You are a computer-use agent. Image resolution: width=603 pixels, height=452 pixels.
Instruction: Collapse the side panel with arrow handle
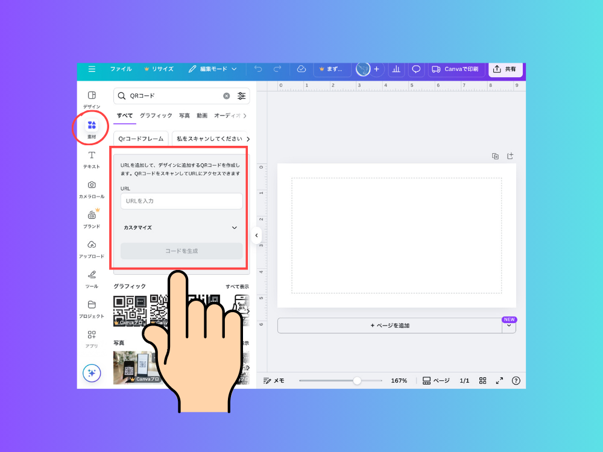256,236
